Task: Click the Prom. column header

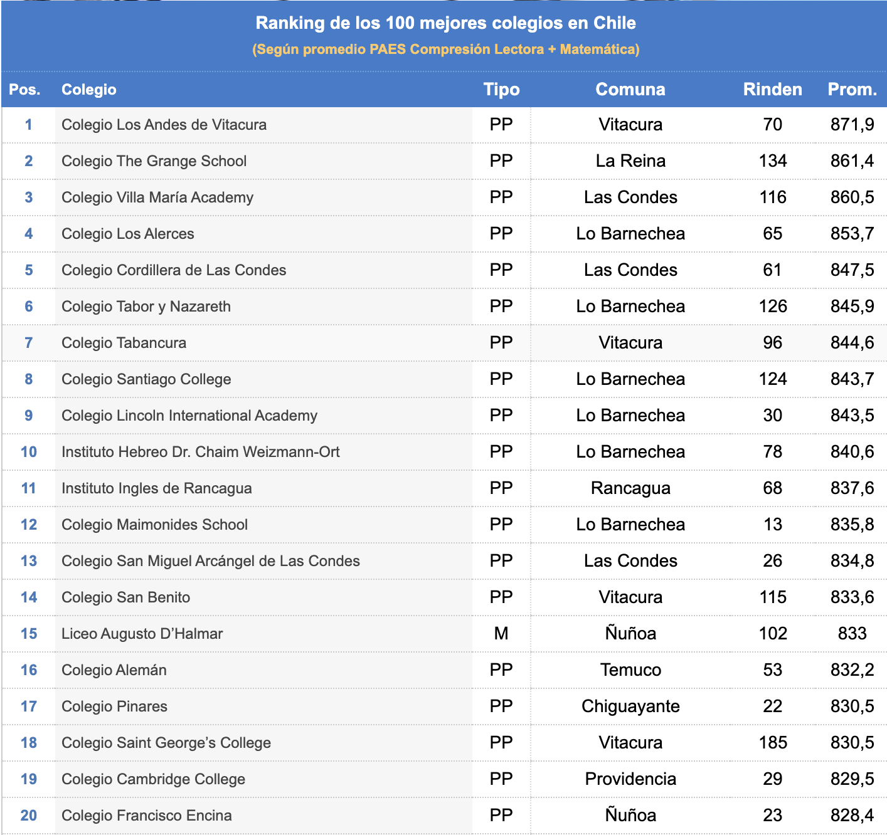Action: click(x=852, y=90)
